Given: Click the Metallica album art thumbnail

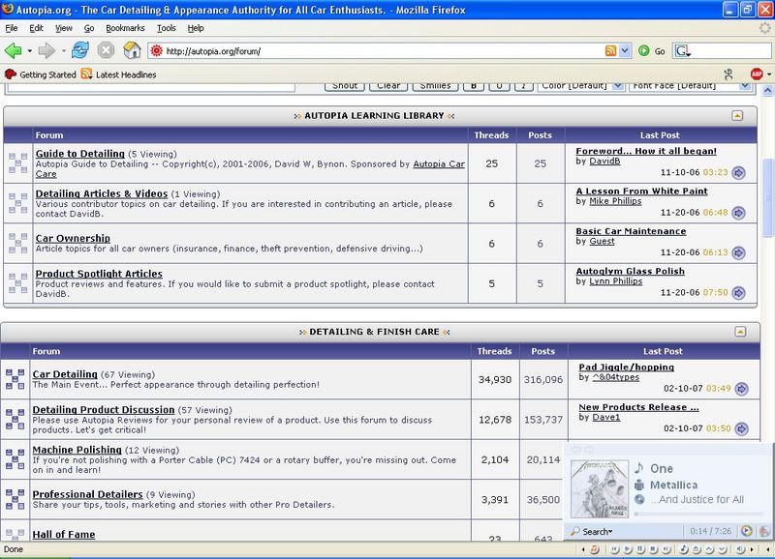Looking at the screenshot, I should click(x=600, y=488).
